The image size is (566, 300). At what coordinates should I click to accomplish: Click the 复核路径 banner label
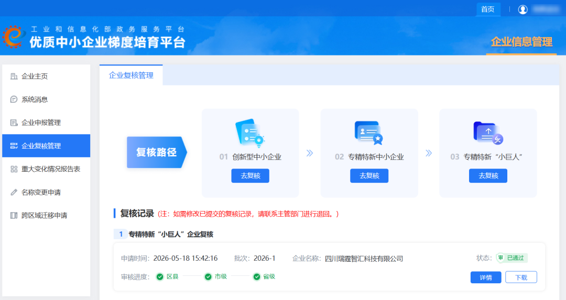click(157, 152)
